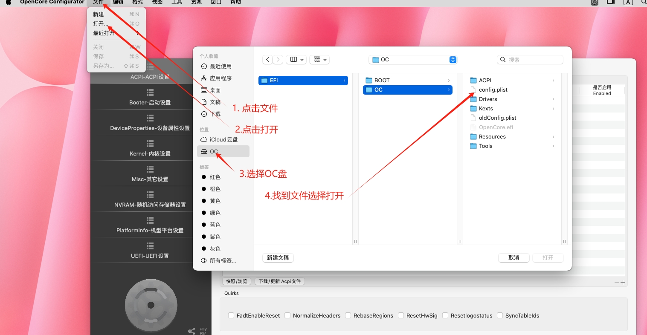The width and height of the screenshot is (647, 335).
Task: Select the 蓝色 tag
Action: point(211,225)
